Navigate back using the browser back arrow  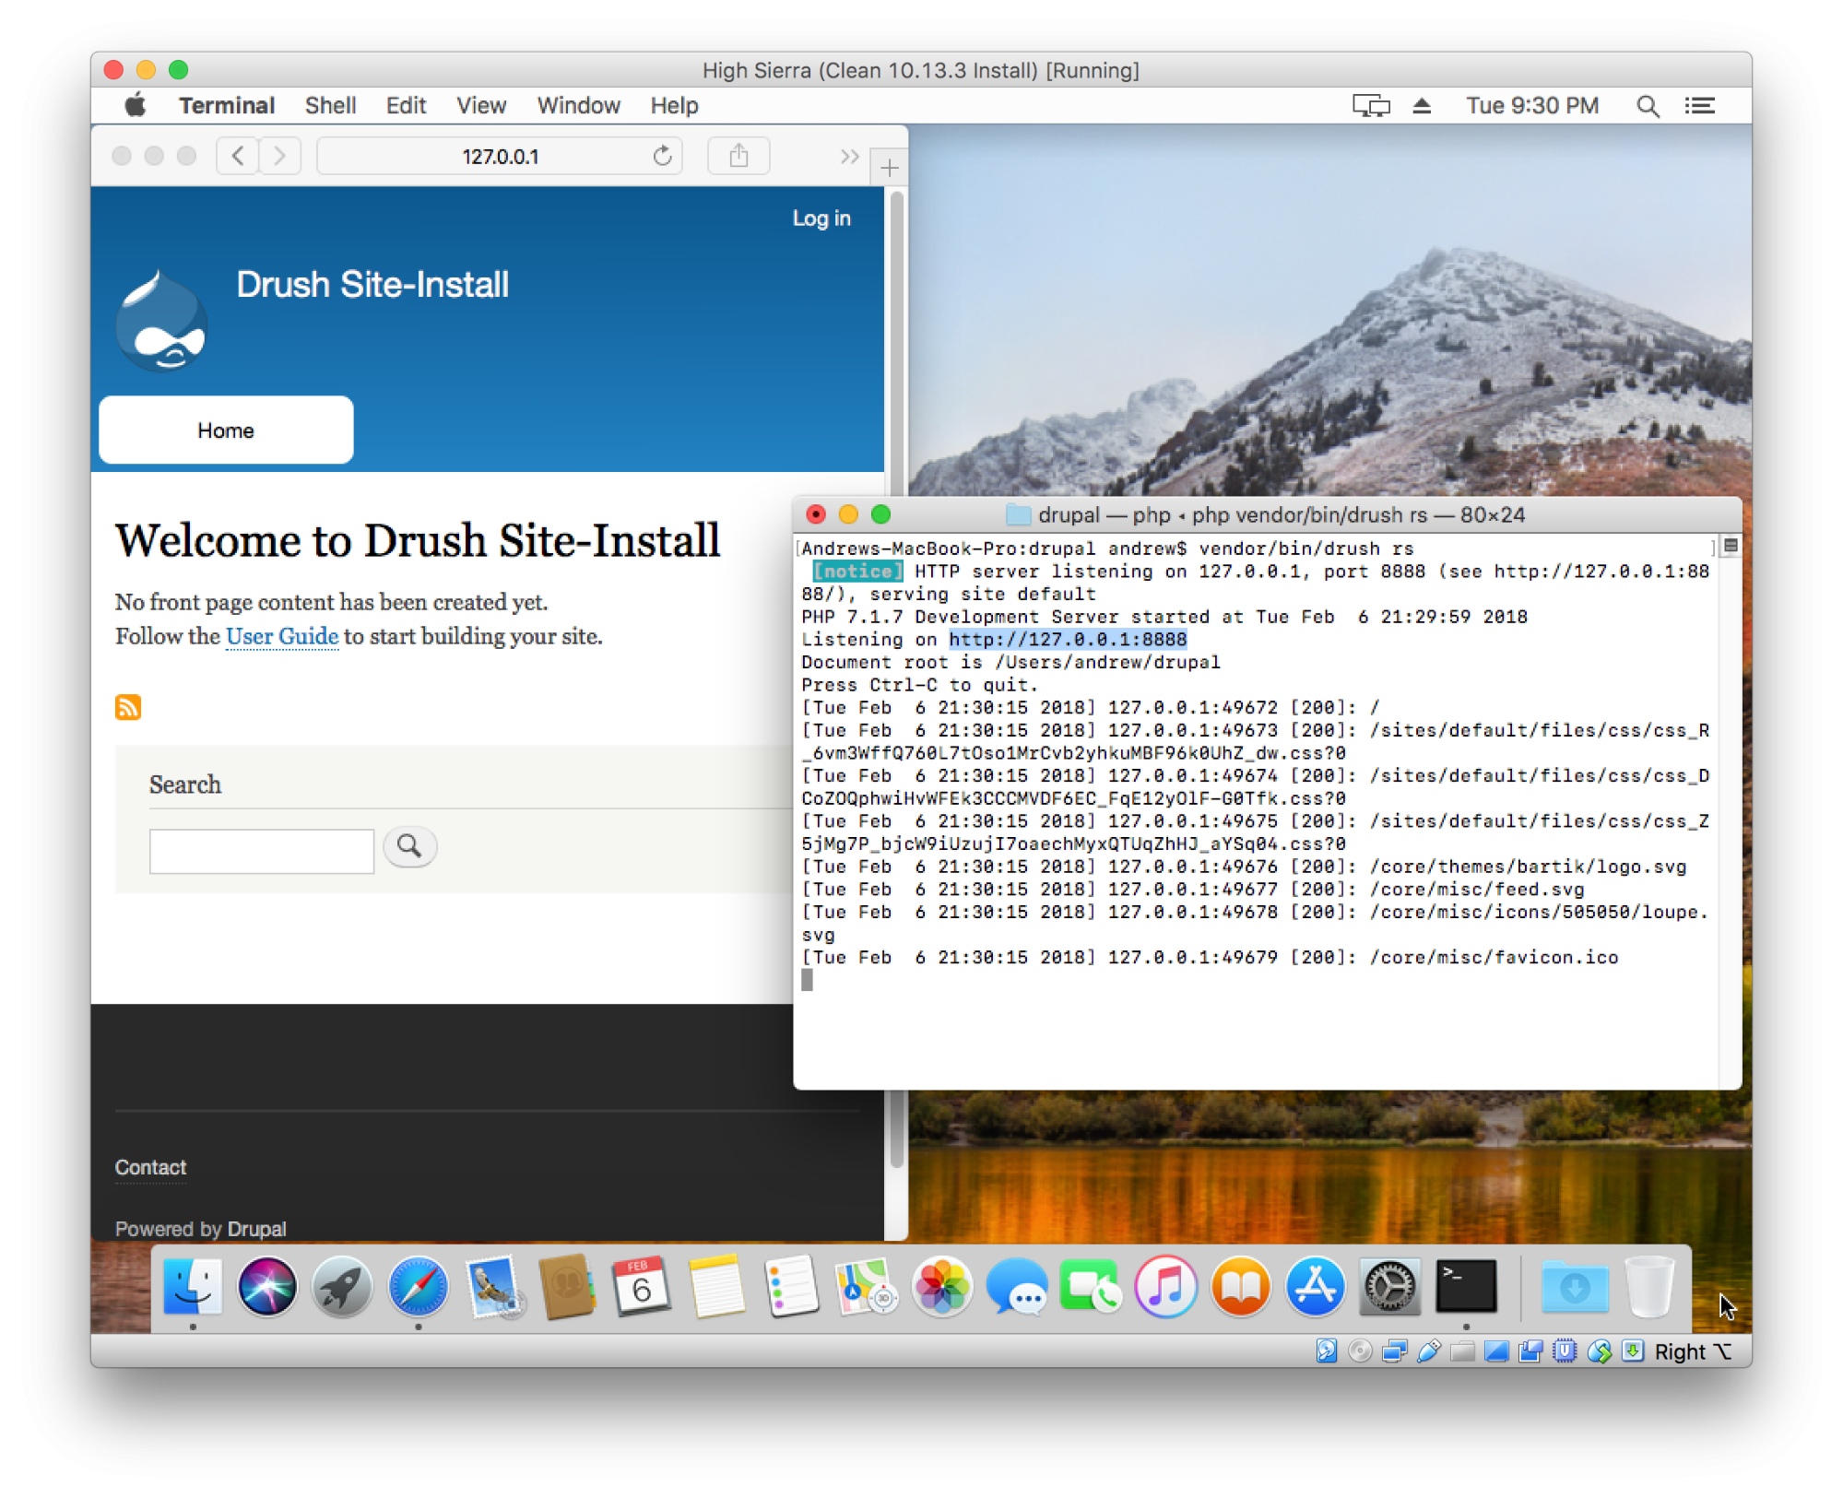click(x=237, y=156)
